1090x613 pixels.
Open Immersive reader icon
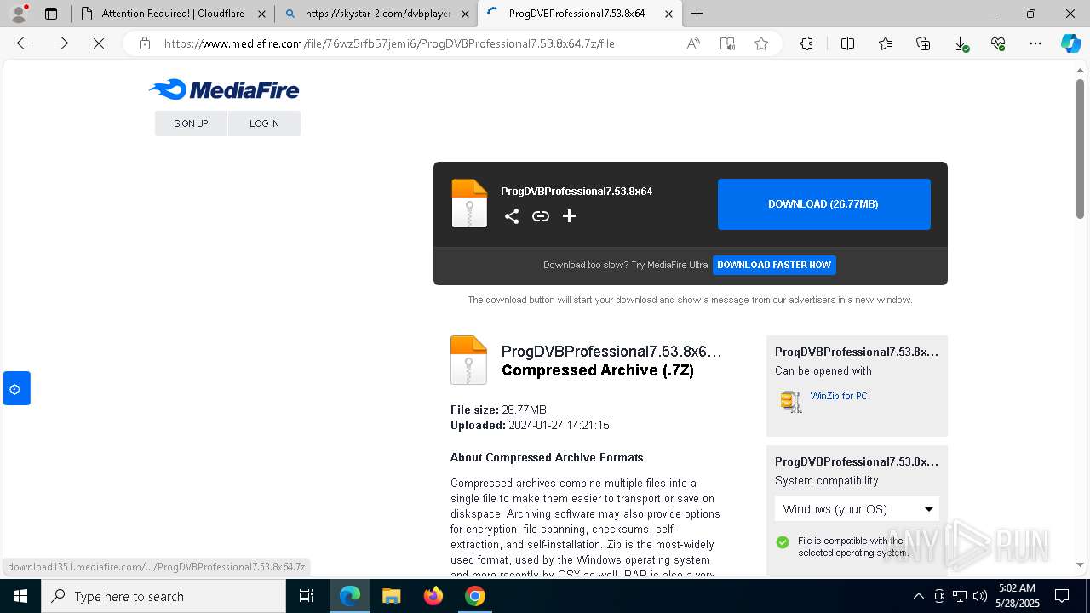click(727, 43)
